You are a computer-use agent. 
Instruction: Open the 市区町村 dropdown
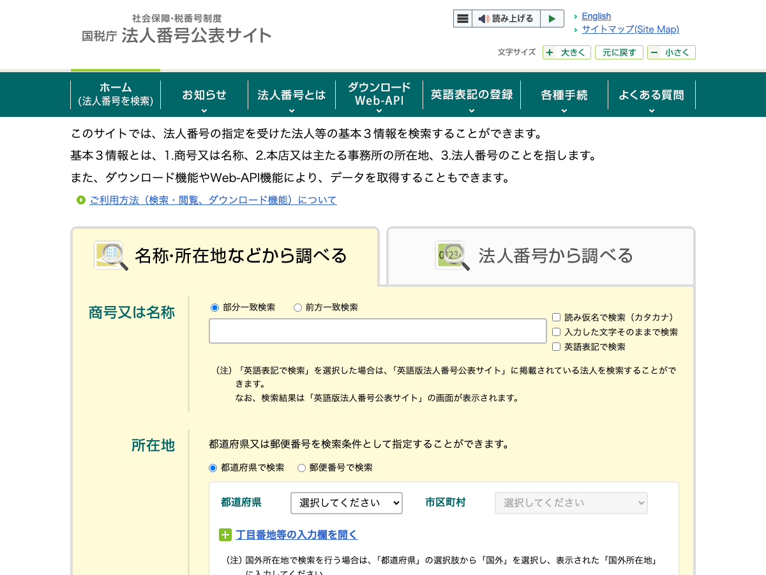(x=571, y=503)
